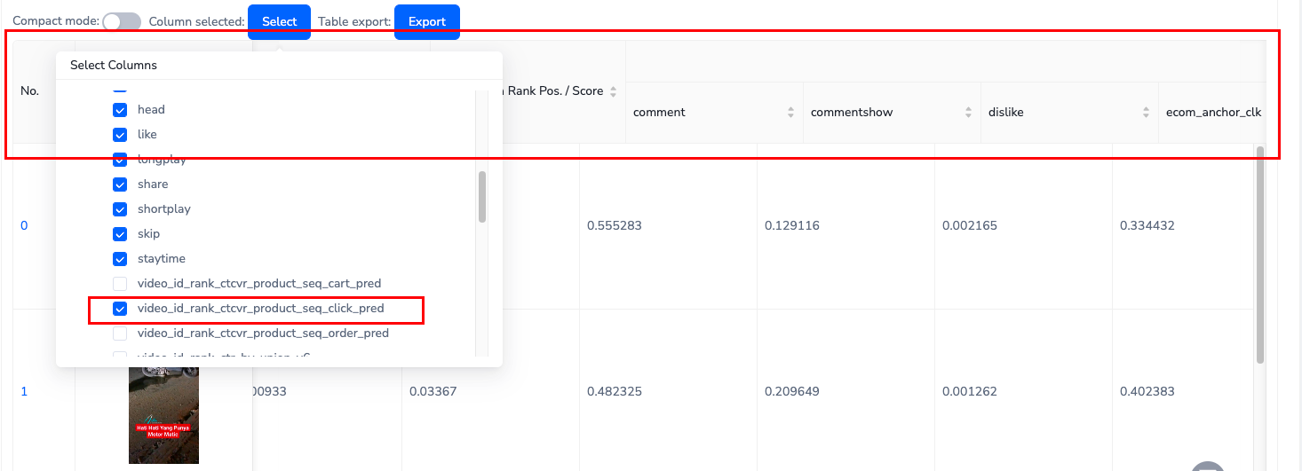Click sort icon beside Rank Pos. / Score
1302x471 pixels.
(613, 91)
